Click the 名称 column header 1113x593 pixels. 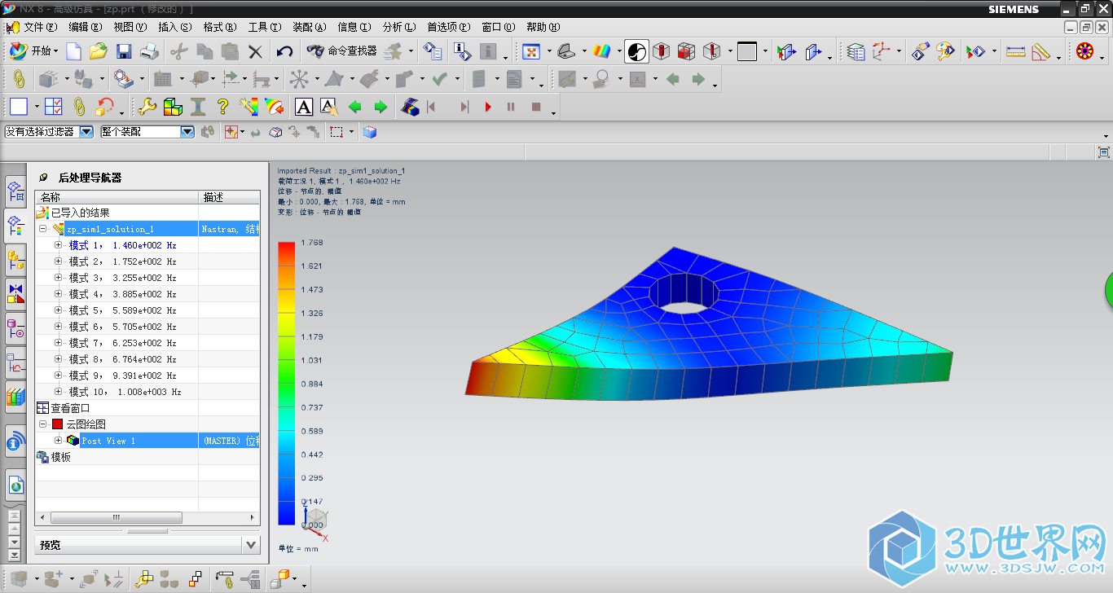click(117, 197)
